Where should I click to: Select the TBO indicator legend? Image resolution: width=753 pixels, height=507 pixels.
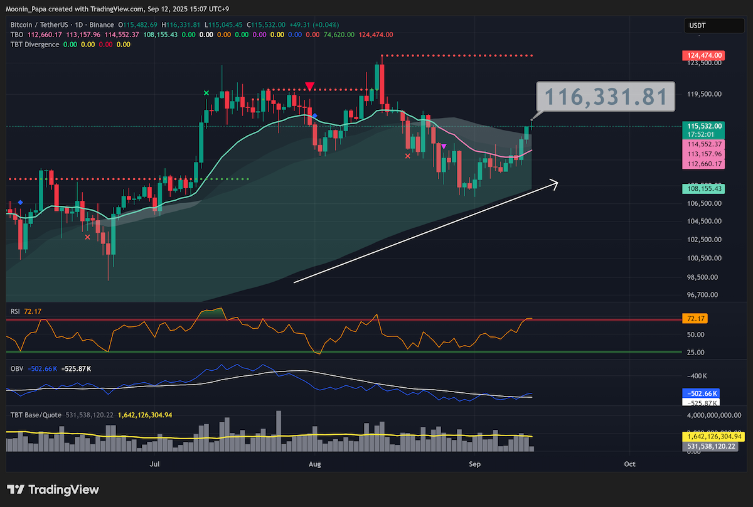(17, 35)
